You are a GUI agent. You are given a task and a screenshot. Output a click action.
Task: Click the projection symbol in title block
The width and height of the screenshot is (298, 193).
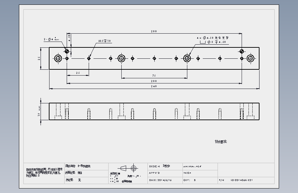(128, 168)
